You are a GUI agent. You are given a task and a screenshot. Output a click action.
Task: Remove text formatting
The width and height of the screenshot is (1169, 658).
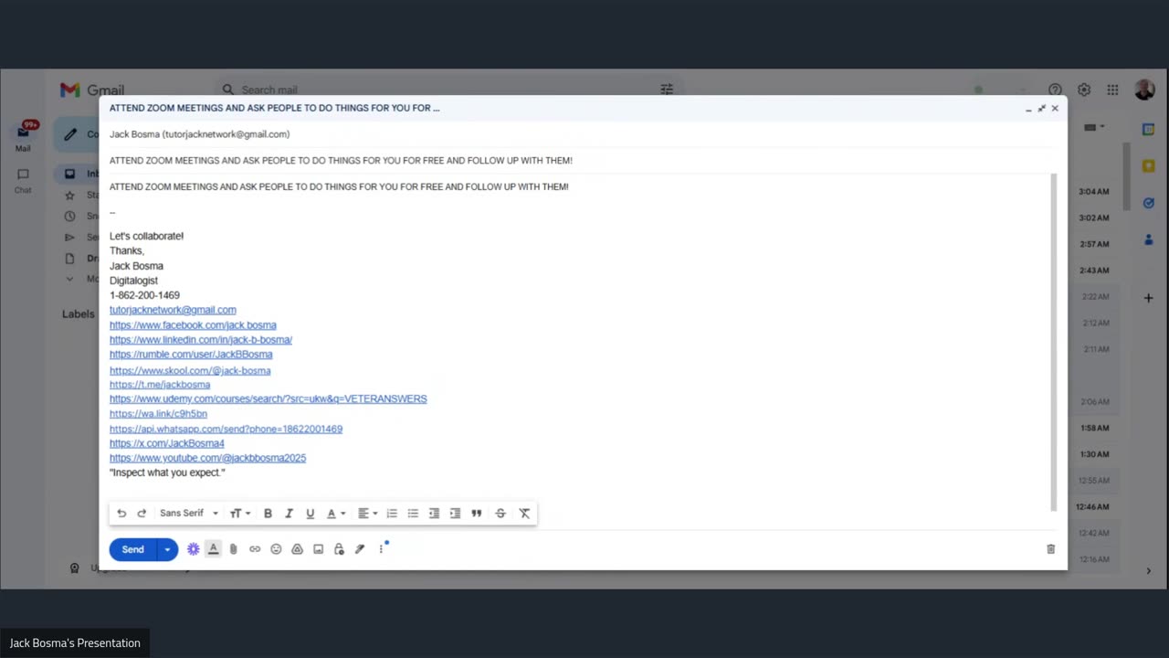(x=524, y=514)
